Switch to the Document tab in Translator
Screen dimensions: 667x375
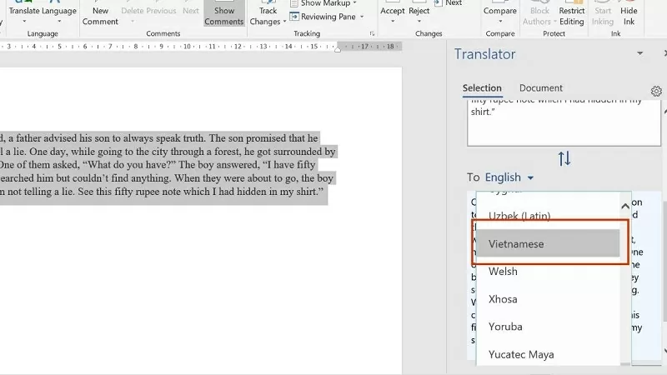540,88
